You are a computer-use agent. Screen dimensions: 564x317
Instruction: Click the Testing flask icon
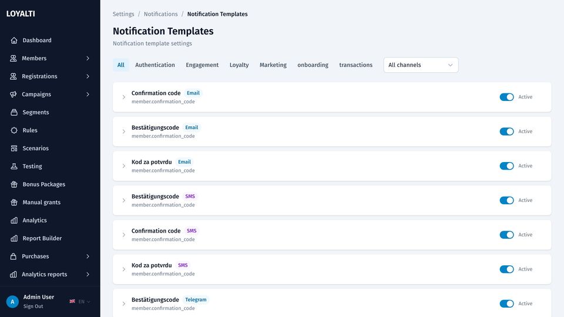coord(14,166)
